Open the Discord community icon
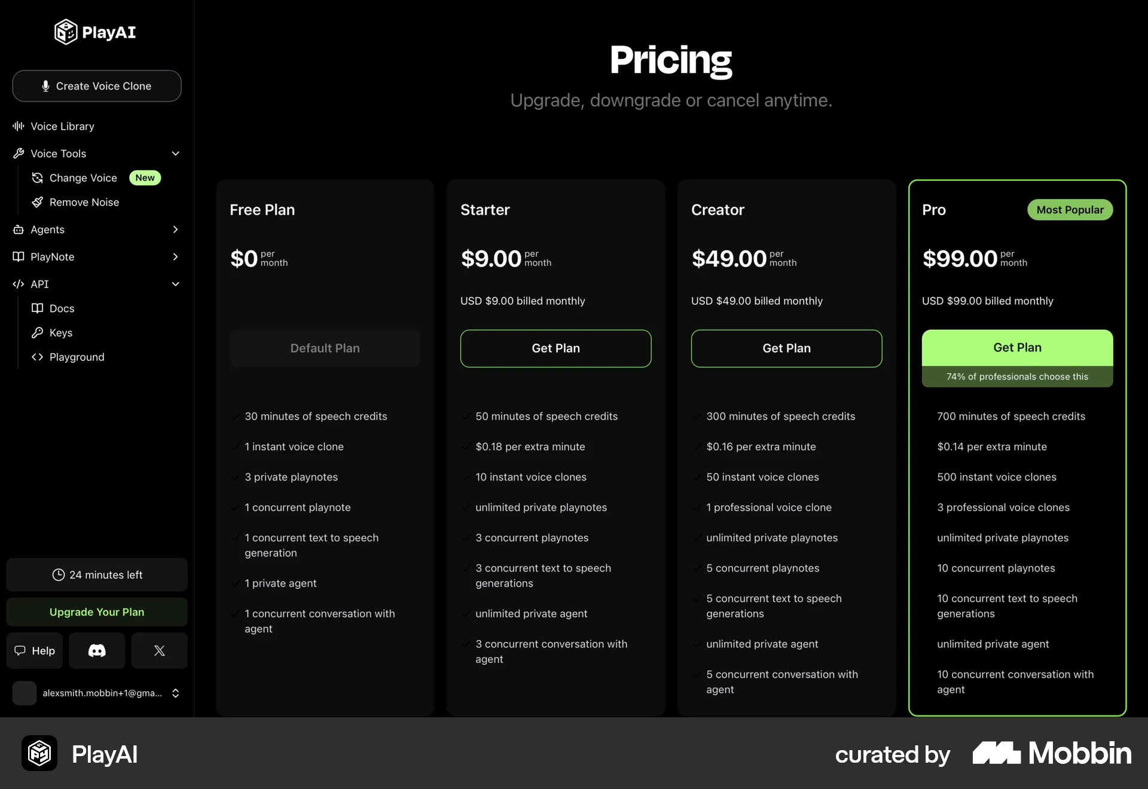The width and height of the screenshot is (1148, 789). click(x=97, y=650)
